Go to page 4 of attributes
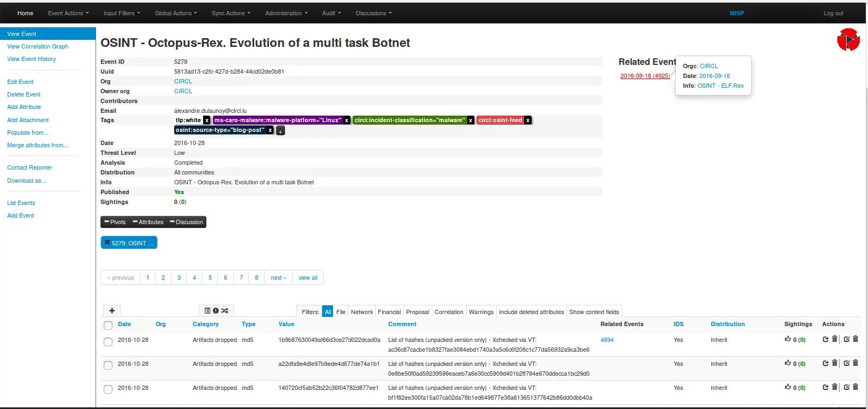Image resolution: width=868 pixels, height=409 pixels. pyautogui.click(x=194, y=278)
